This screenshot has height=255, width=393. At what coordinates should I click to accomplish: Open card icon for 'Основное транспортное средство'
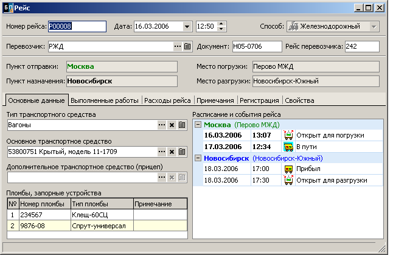coord(181,151)
